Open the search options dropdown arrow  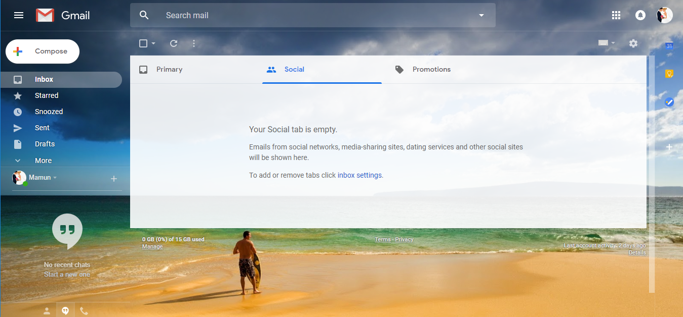[481, 15]
